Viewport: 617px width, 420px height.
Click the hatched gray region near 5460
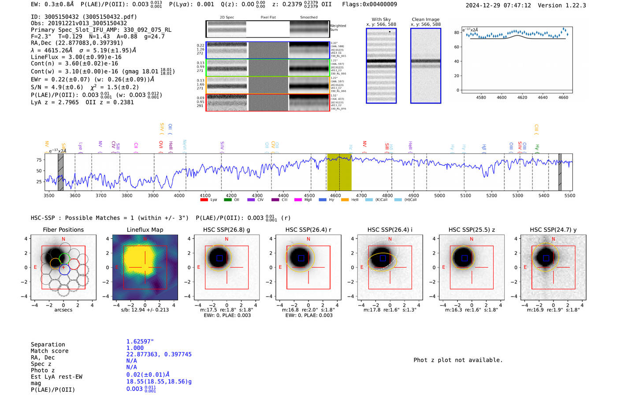click(560, 172)
